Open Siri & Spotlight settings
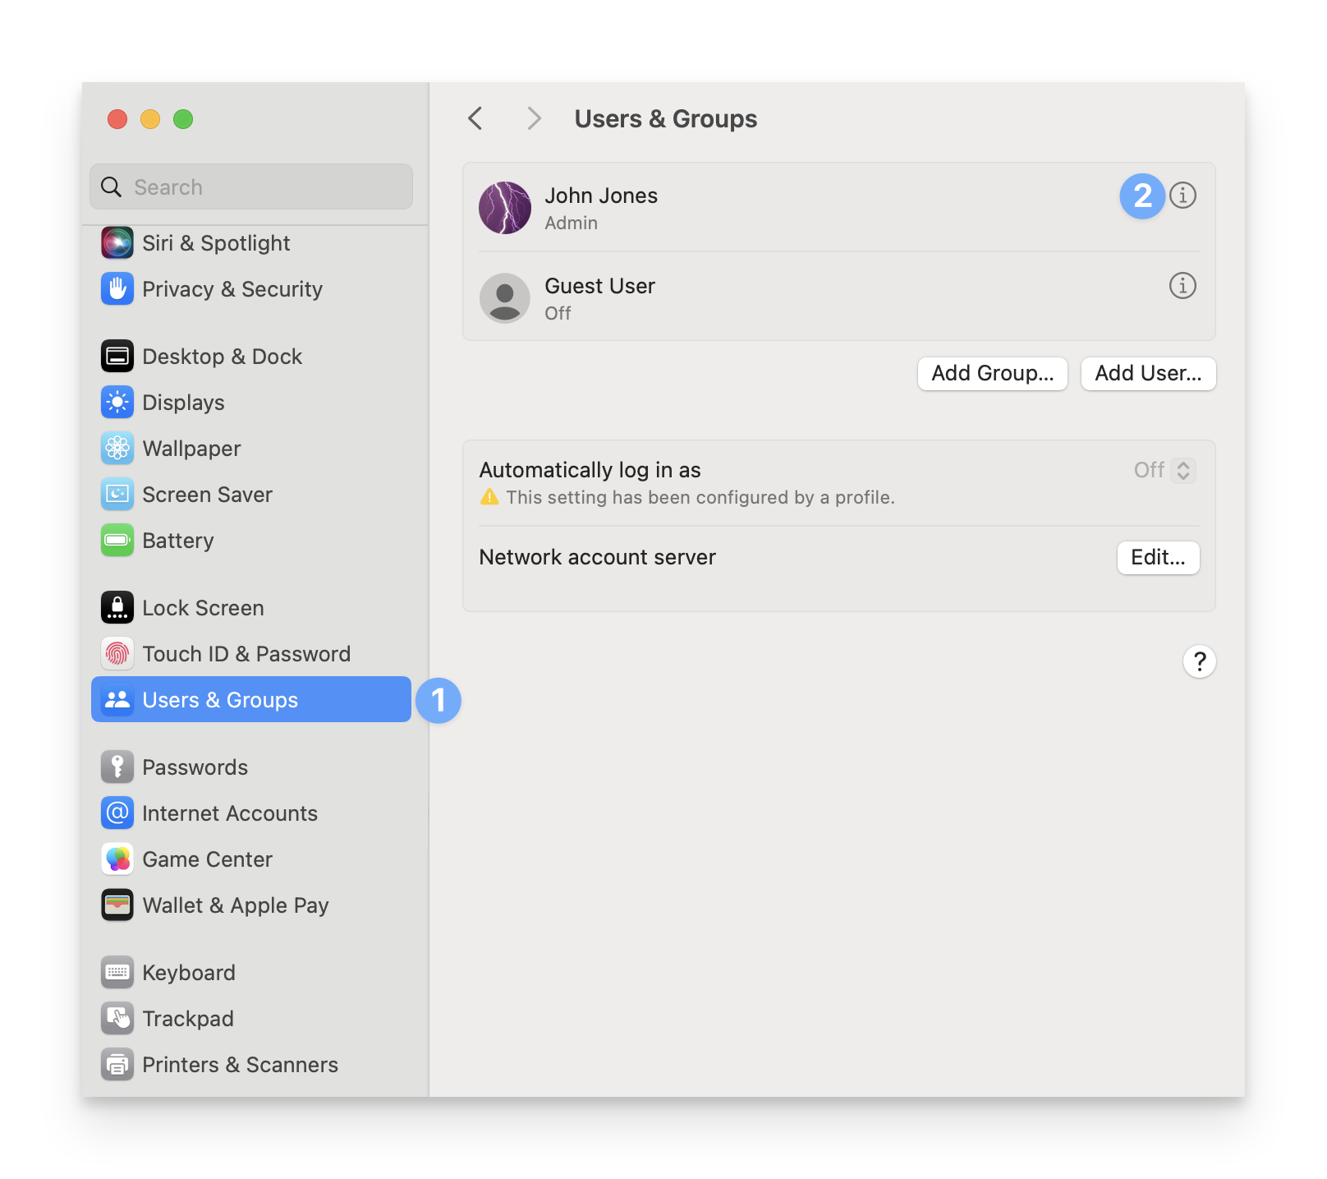Viewport: 1327px width, 1179px height. [216, 242]
